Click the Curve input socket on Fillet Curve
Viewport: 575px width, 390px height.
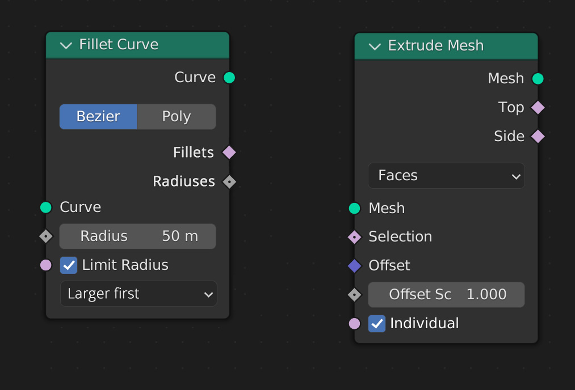(46, 207)
